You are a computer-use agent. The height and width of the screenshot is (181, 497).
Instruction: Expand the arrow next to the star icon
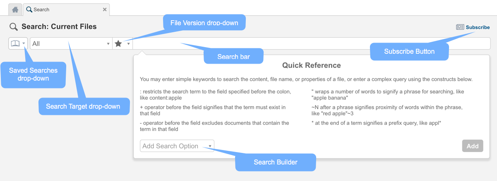click(129, 43)
